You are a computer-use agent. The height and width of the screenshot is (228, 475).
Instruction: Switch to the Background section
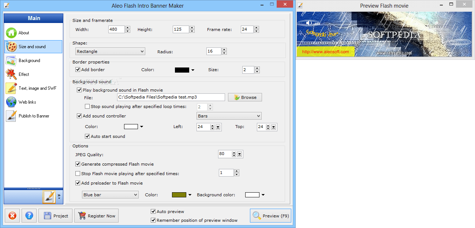click(11, 60)
